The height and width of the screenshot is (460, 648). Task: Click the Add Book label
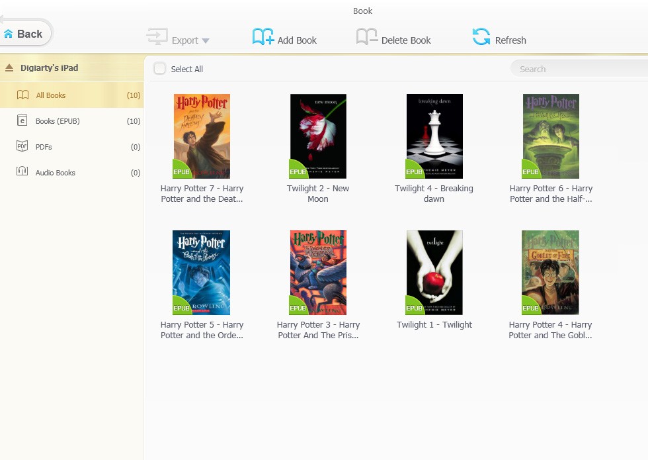pos(297,40)
